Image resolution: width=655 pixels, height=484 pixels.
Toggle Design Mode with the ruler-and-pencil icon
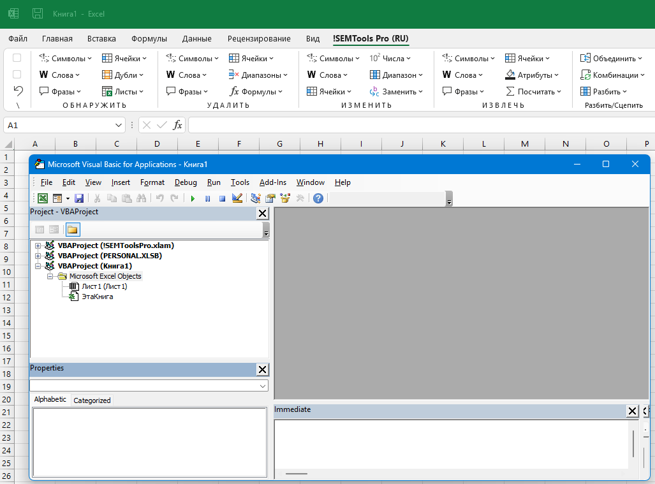pos(237,198)
